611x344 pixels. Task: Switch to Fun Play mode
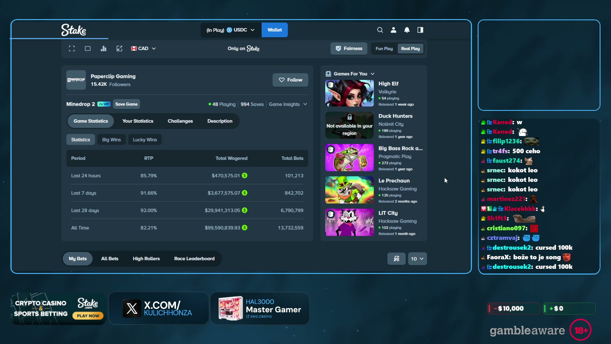[384, 48]
